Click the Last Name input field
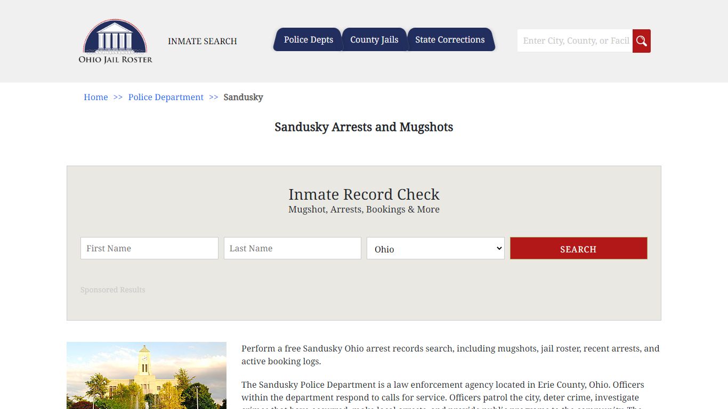The image size is (728, 409). (x=292, y=248)
